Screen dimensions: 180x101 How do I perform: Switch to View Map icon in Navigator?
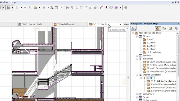point(164,28)
